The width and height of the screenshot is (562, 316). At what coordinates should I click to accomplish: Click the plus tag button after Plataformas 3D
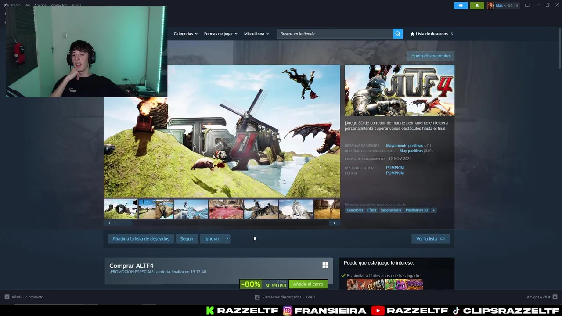point(433,210)
